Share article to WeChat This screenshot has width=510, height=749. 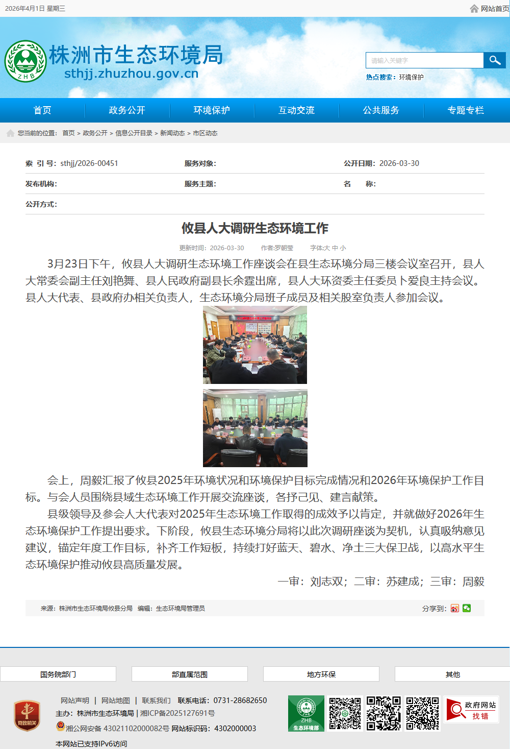[x=467, y=608]
